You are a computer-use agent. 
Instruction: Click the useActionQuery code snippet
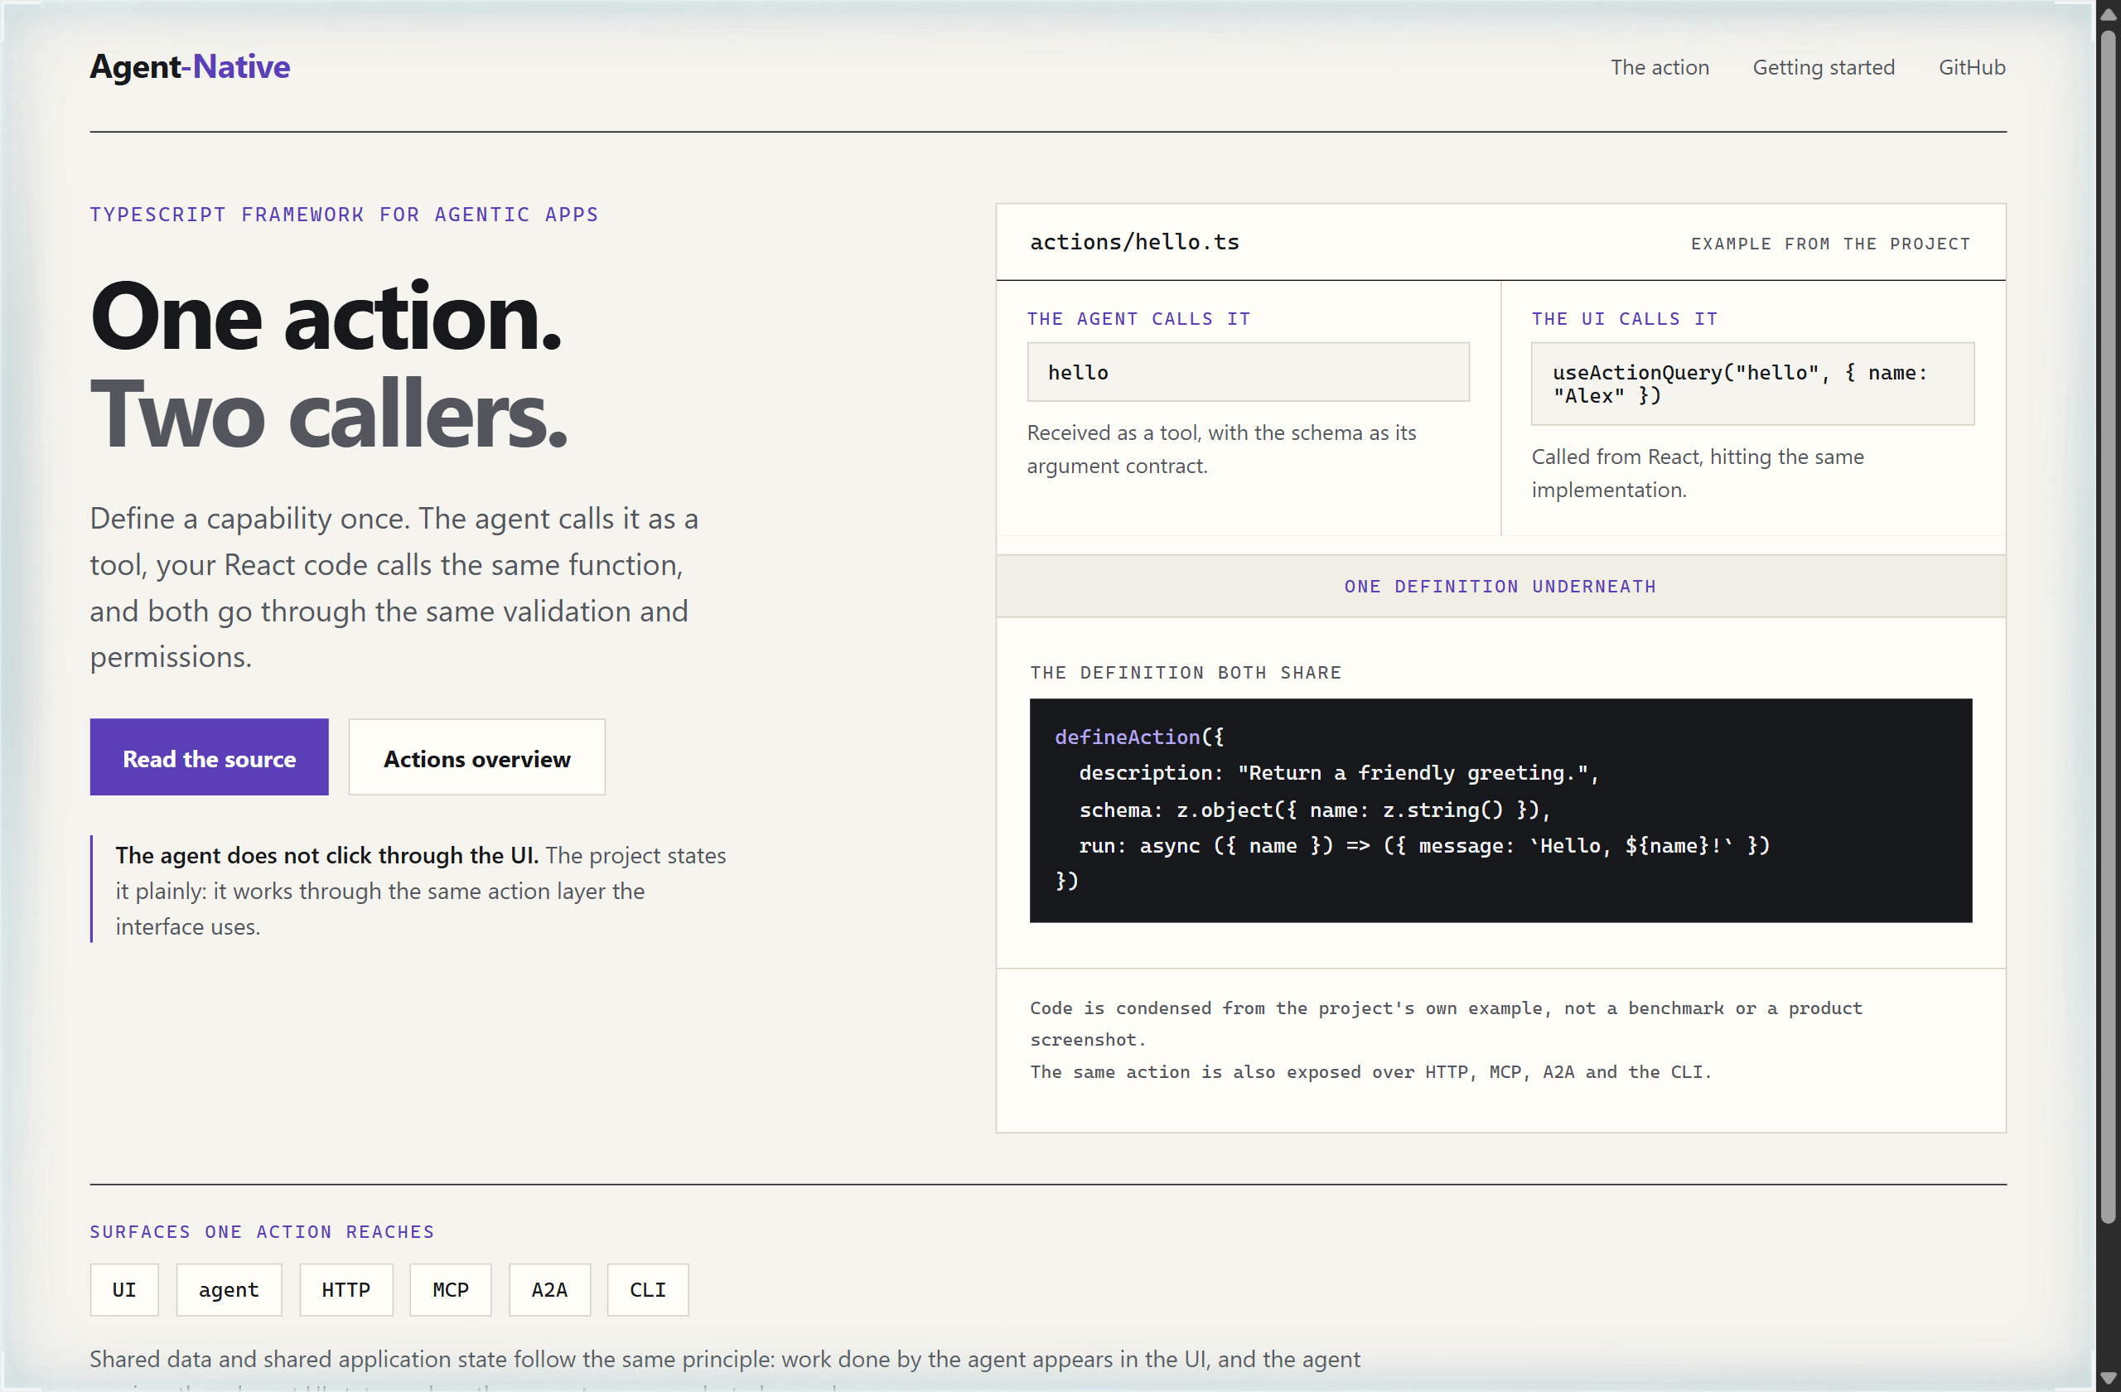pyautogui.click(x=1752, y=384)
